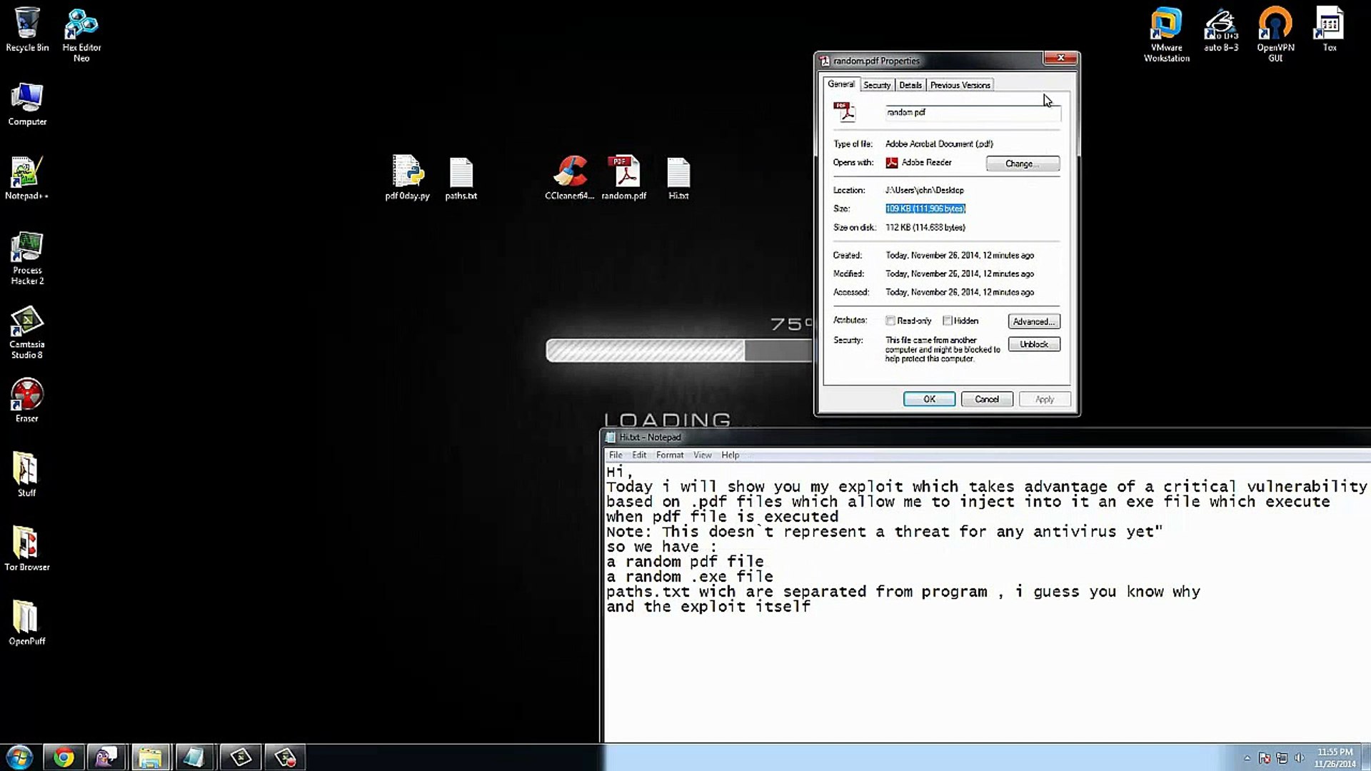Select the pdf0day.py desktop file icon
Screen dimensions: 1371x771
(407, 173)
